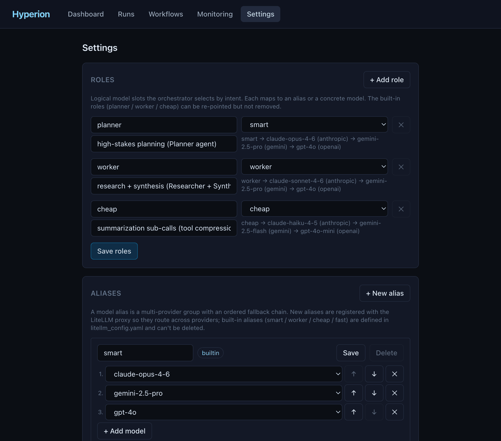Remove gpt-4o from smart alias

[x=395, y=412]
